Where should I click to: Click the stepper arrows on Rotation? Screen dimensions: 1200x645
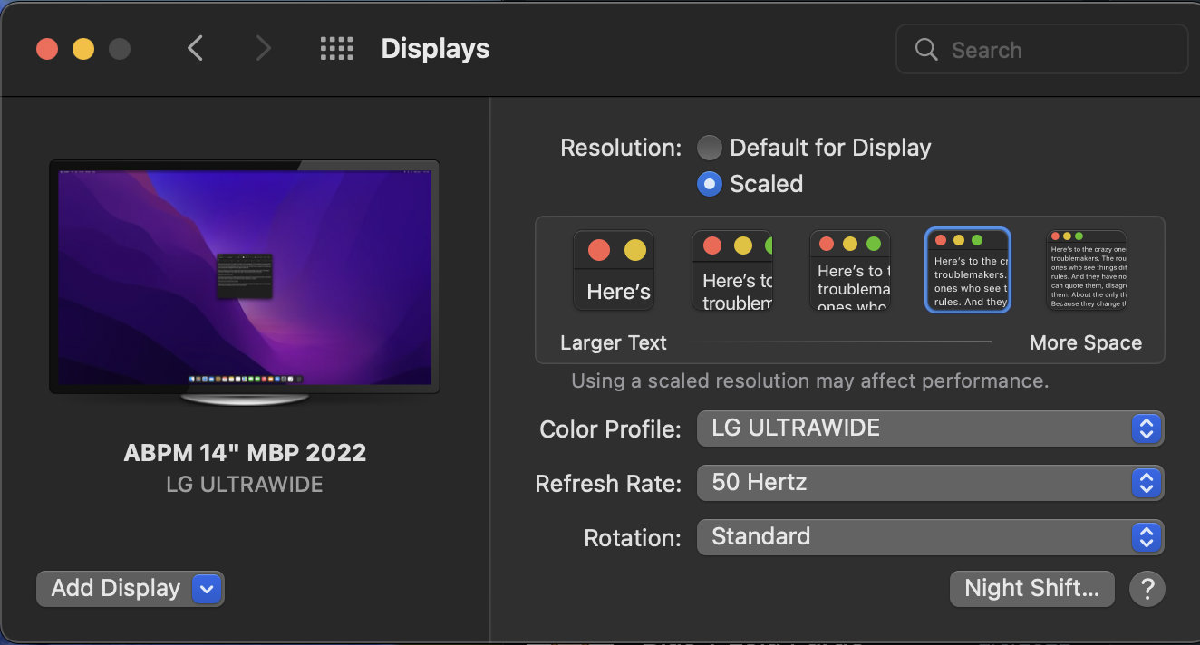point(1147,537)
